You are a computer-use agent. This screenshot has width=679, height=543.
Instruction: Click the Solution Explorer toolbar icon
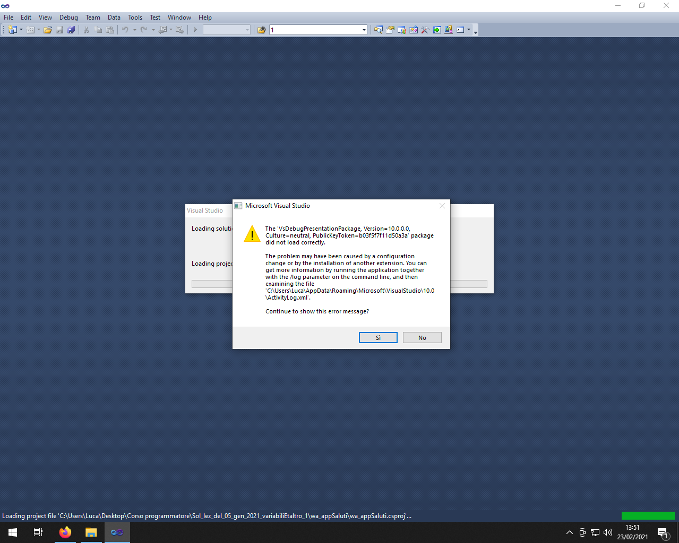pyautogui.click(x=378, y=30)
